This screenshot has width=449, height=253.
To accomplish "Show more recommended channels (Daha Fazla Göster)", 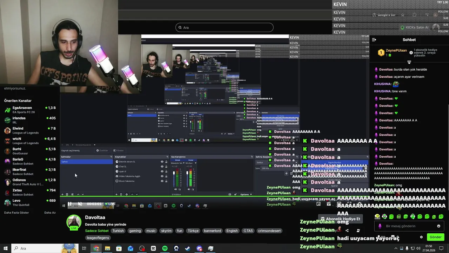I will (x=16, y=213).
